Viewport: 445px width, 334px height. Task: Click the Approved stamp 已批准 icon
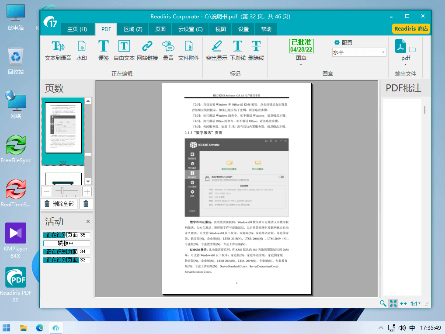(x=301, y=46)
